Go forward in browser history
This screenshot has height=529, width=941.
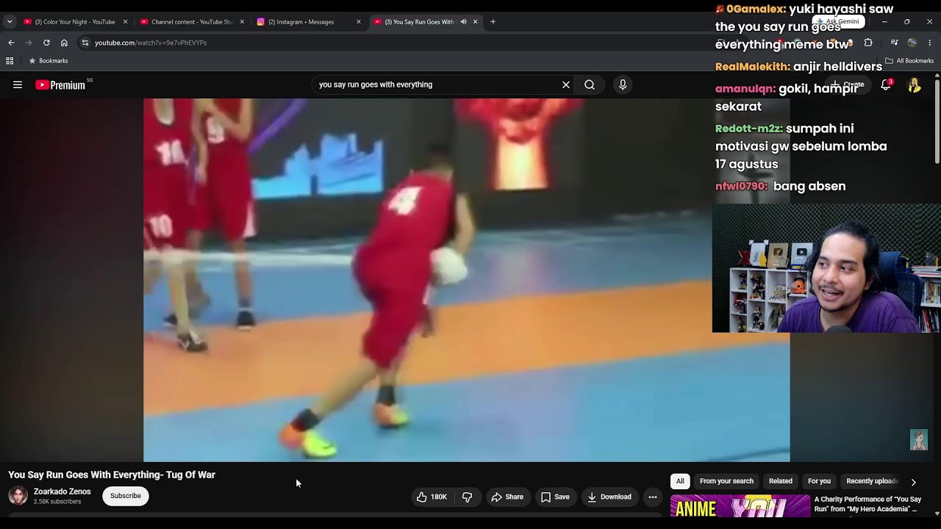point(29,43)
